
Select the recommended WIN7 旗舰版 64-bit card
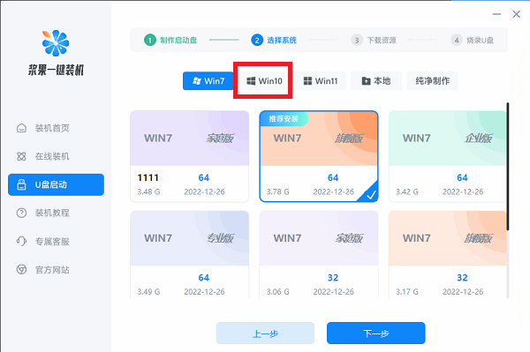click(x=319, y=157)
